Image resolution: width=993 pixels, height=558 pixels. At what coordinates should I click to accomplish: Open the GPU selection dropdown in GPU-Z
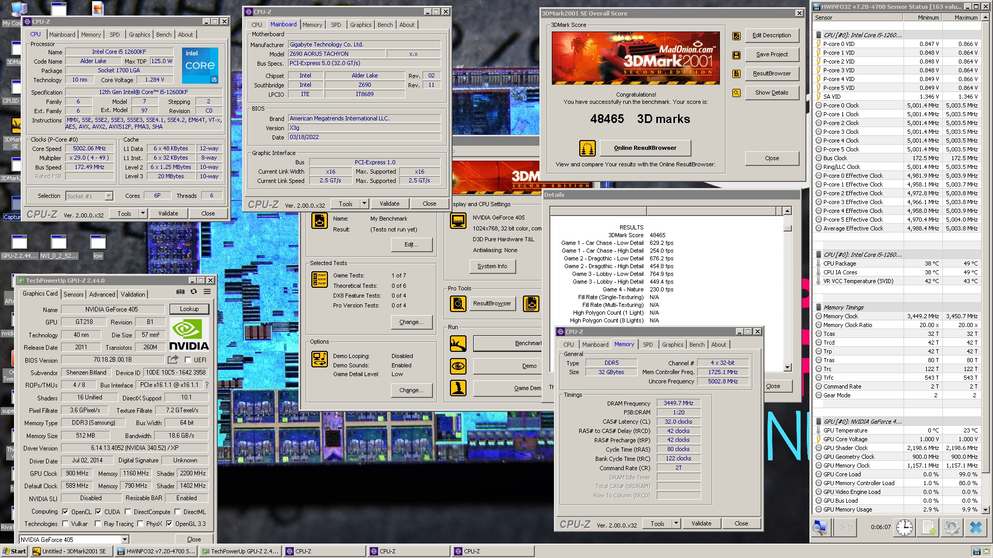(125, 540)
